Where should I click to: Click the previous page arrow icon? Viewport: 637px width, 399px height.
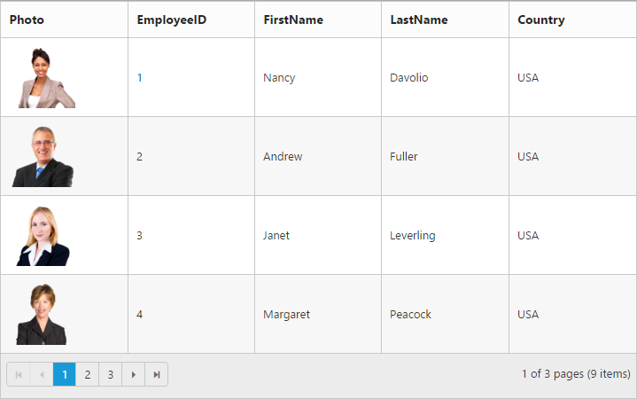[x=42, y=374]
